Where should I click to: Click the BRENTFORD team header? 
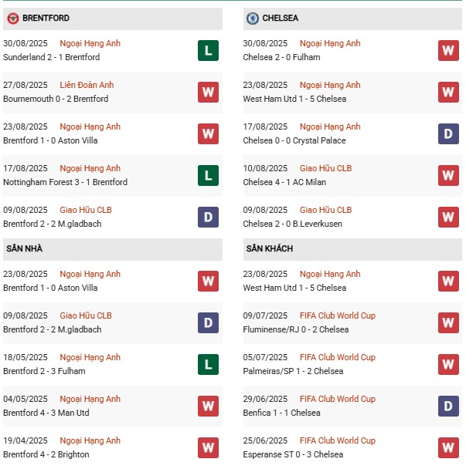[113, 19]
